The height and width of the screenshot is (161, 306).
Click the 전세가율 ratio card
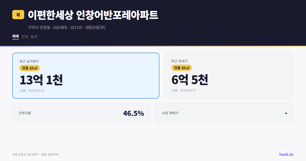point(82,113)
